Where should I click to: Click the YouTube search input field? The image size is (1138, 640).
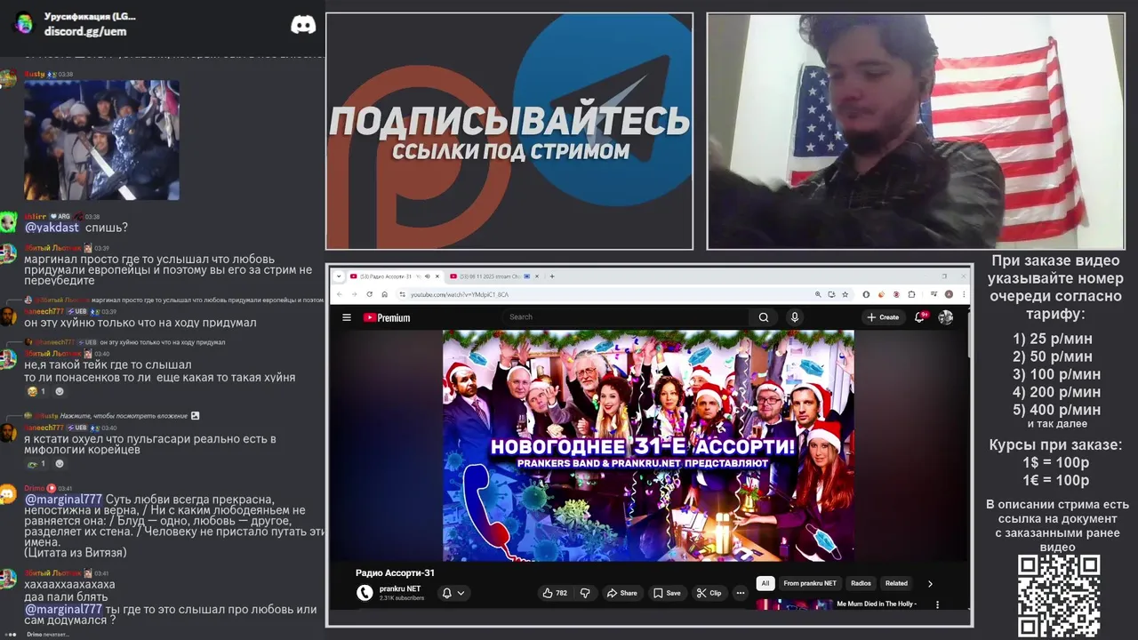pyautogui.click(x=627, y=317)
